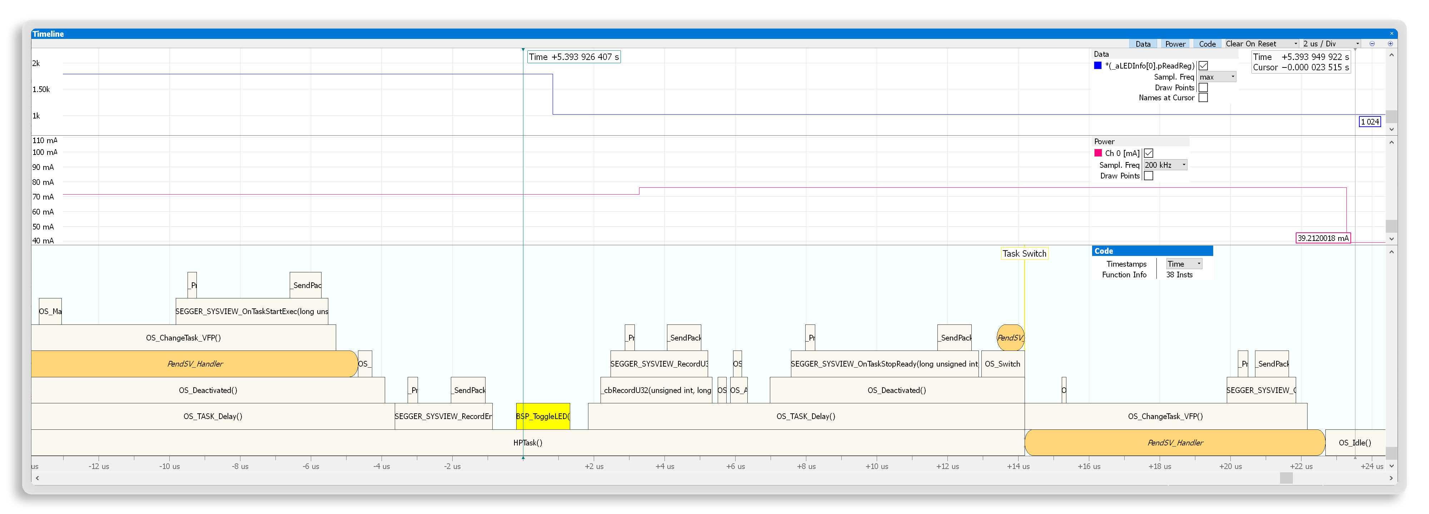Close the Timeline panel
The width and height of the screenshot is (1429, 514).
[x=1391, y=34]
